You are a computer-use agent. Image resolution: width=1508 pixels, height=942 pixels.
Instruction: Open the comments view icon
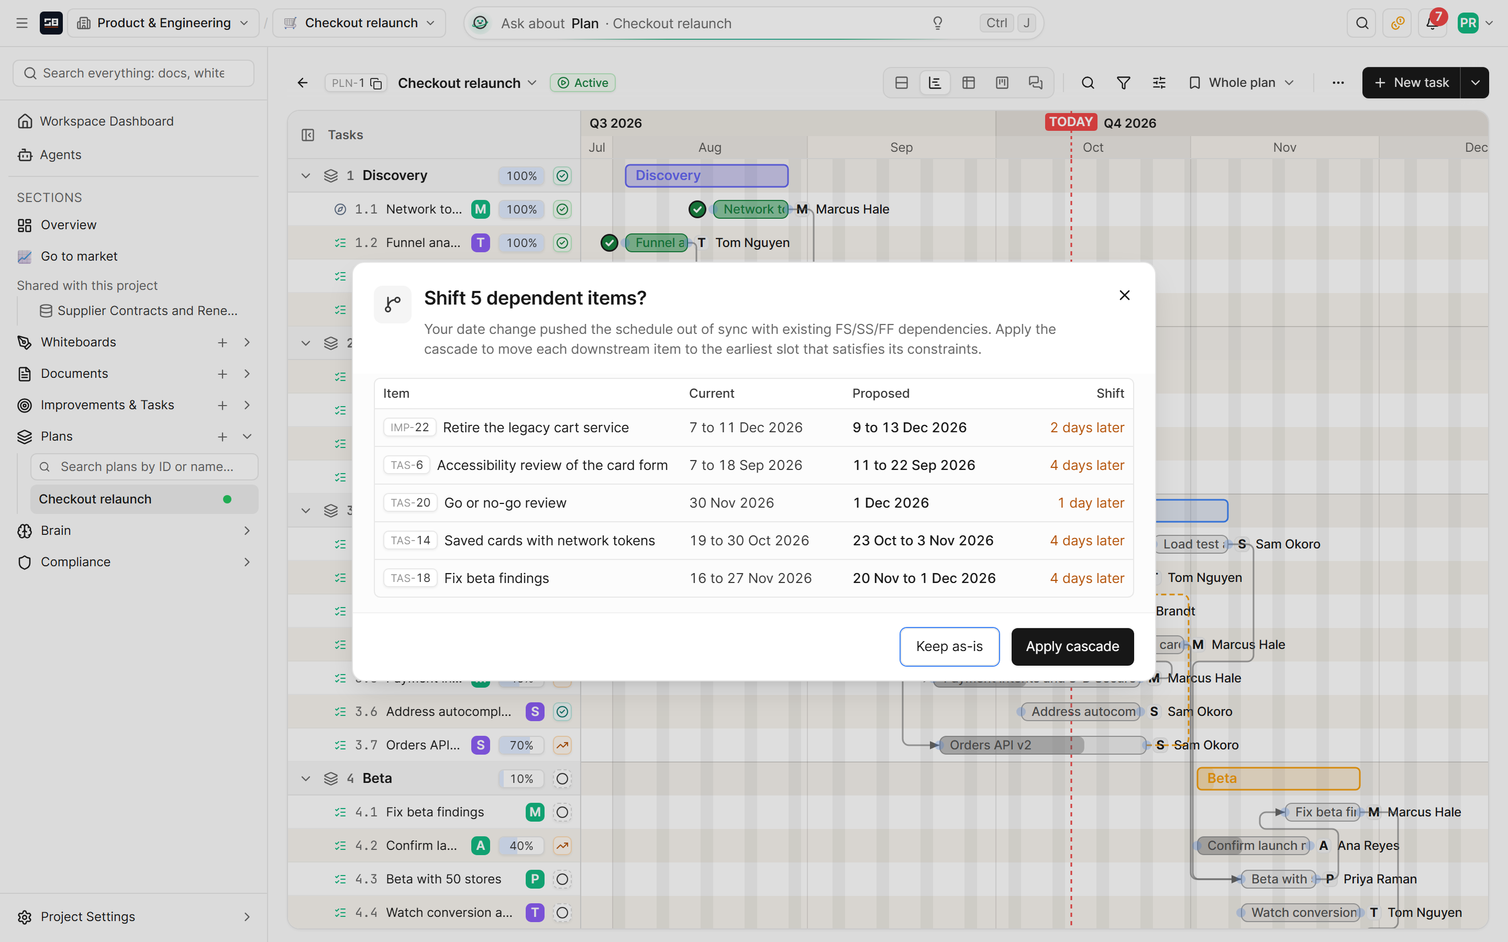[x=1036, y=83]
